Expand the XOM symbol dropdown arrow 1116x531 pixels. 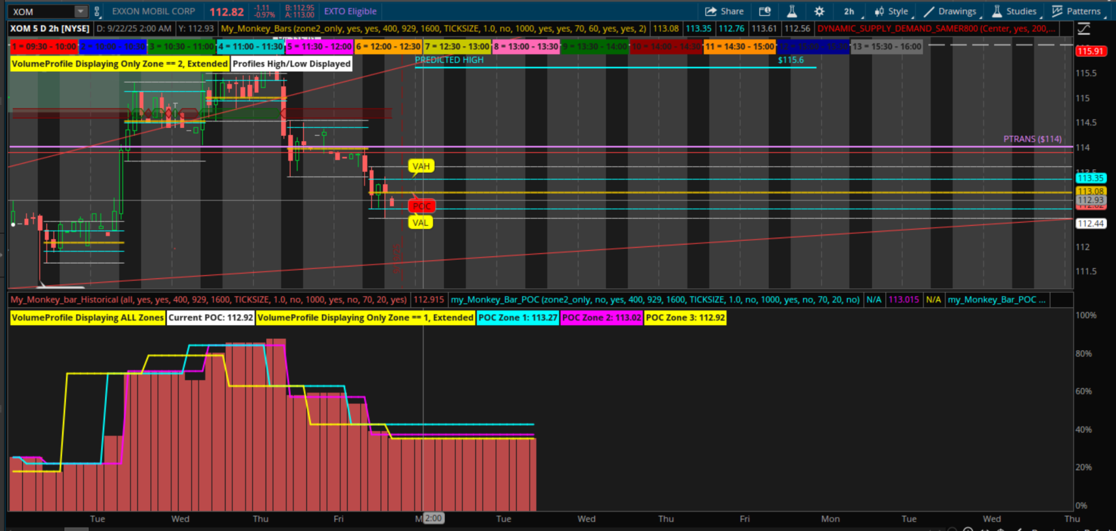80,11
